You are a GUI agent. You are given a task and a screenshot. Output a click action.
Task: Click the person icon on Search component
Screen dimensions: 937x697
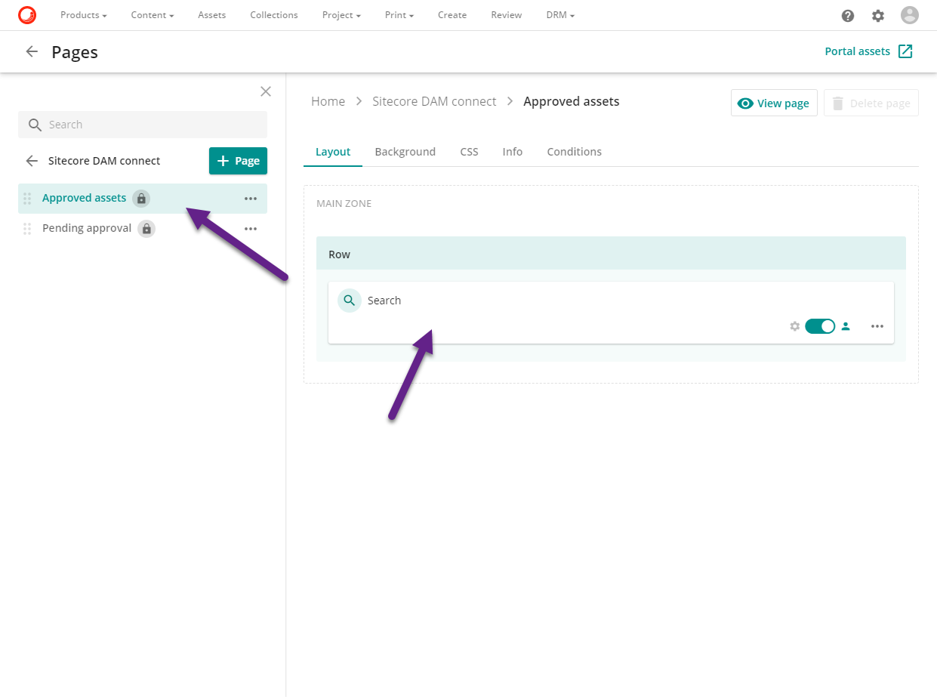tap(846, 326)
